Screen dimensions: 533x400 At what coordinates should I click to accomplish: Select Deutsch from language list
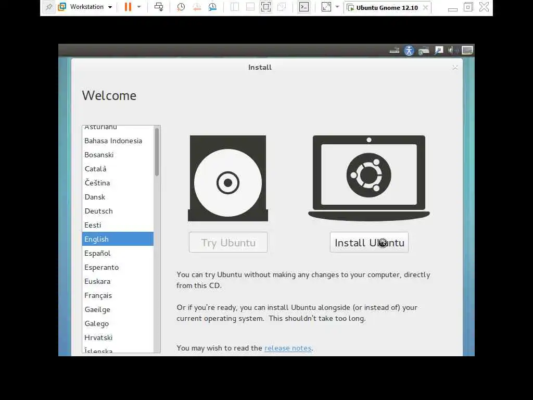[x=118, y=211]
